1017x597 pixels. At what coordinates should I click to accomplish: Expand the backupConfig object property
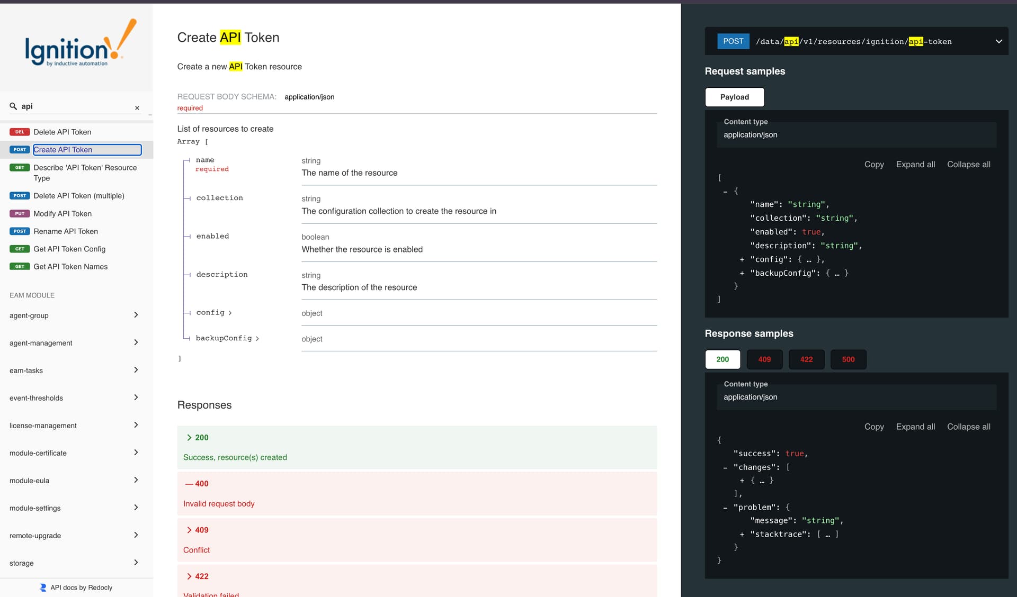(227, 338)
